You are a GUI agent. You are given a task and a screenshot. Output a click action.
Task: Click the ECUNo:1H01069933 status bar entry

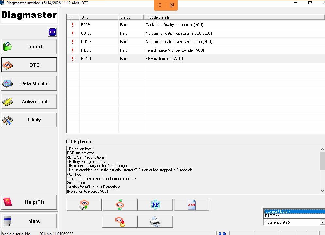tap(56, 233)
